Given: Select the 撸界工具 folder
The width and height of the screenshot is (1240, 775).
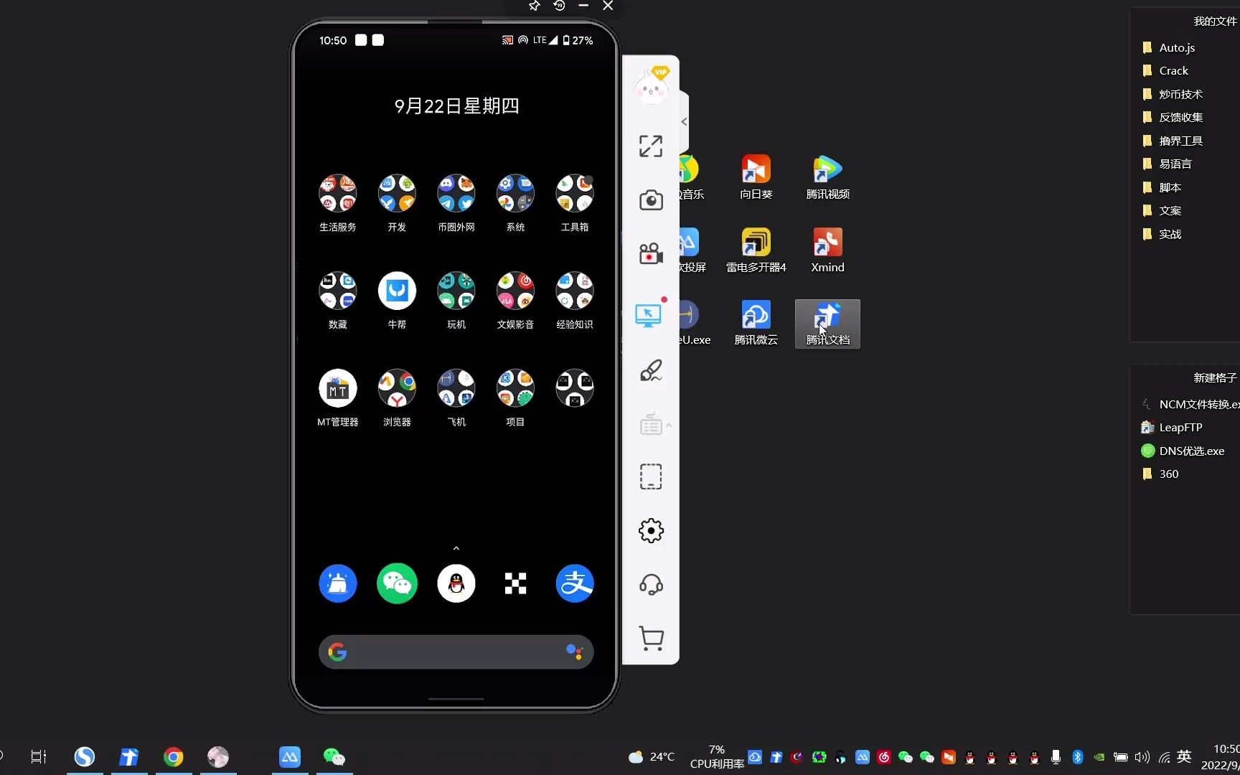Looking at the screenshot, I should coord(1173,141).
